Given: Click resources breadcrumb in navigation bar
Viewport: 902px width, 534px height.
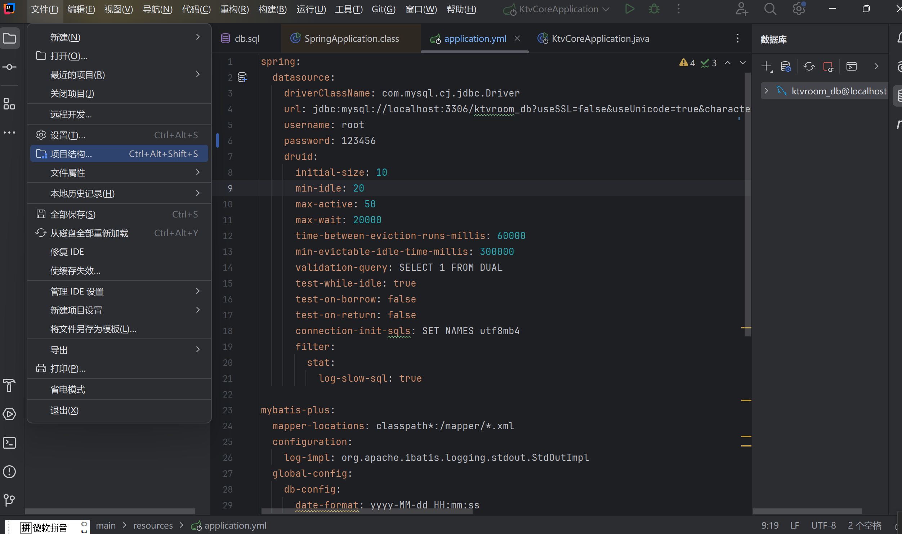Looking at the screenshot, I should 153,525.
